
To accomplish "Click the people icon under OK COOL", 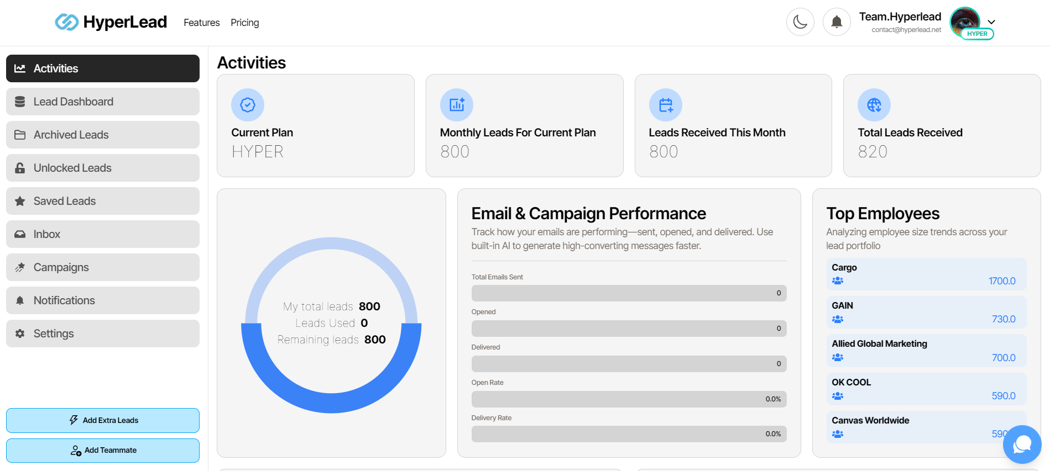I will pyautogui.click(x=838, y=396).
